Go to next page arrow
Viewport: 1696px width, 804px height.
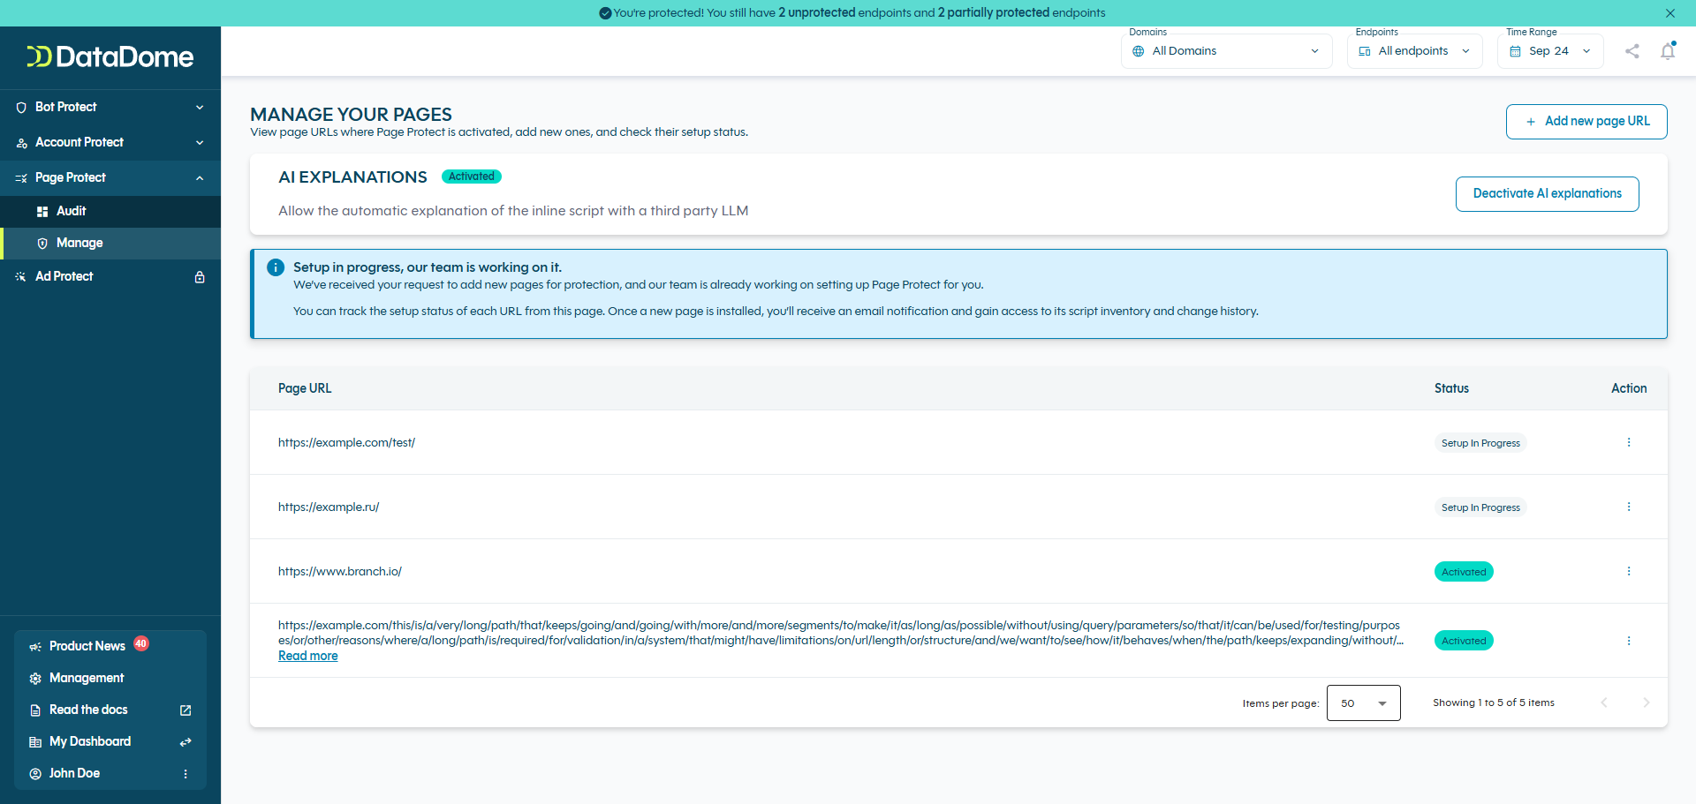coord(1647,703)
